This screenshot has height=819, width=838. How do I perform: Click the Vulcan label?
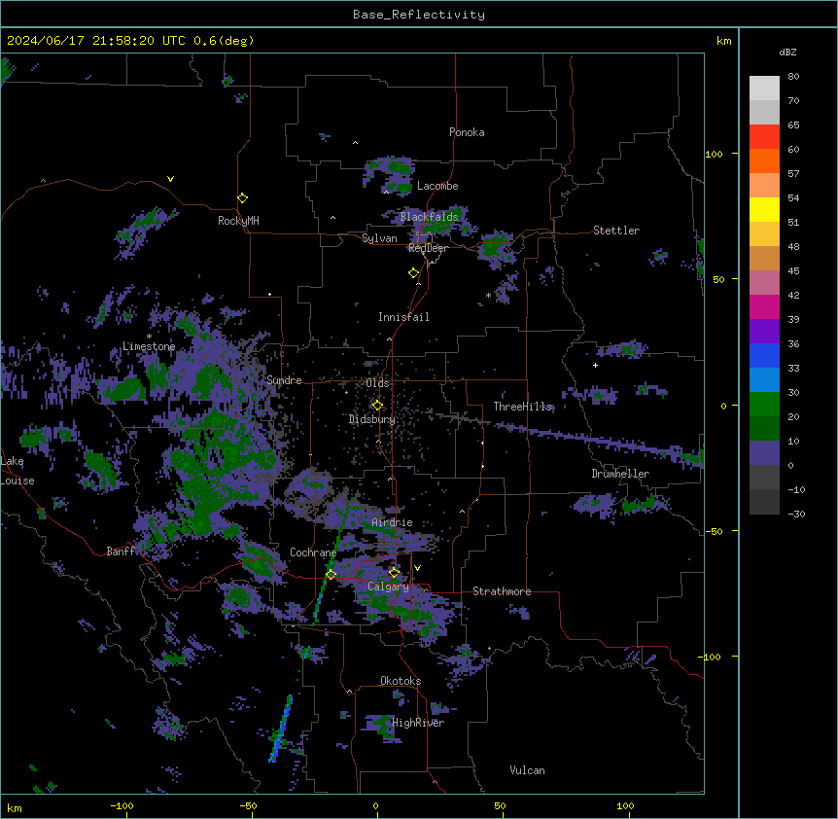tap(528, 770)
